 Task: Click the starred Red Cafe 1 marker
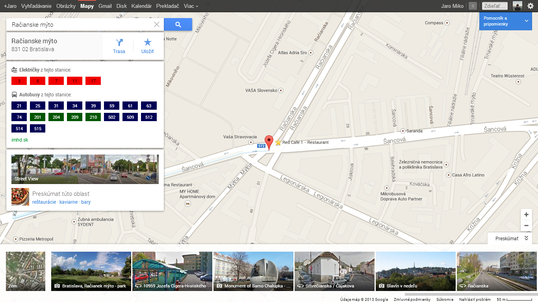pos(278,142)
